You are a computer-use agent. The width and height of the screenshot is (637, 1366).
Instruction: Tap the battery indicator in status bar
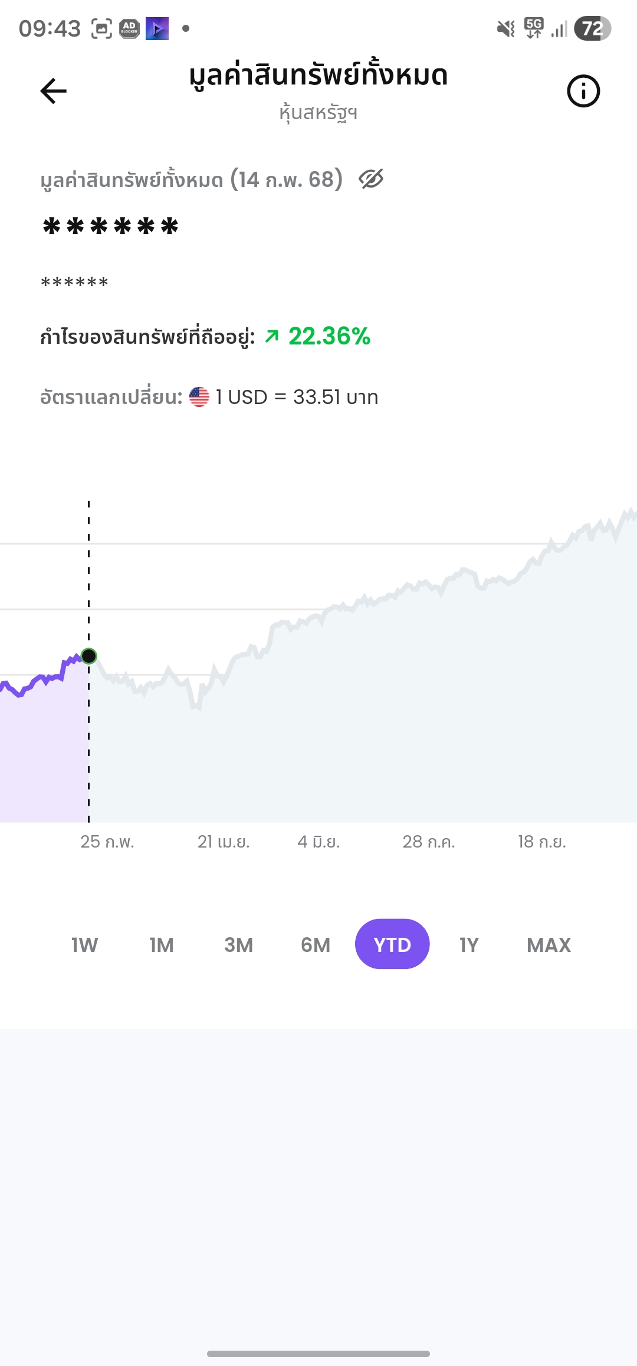(592, 28)
